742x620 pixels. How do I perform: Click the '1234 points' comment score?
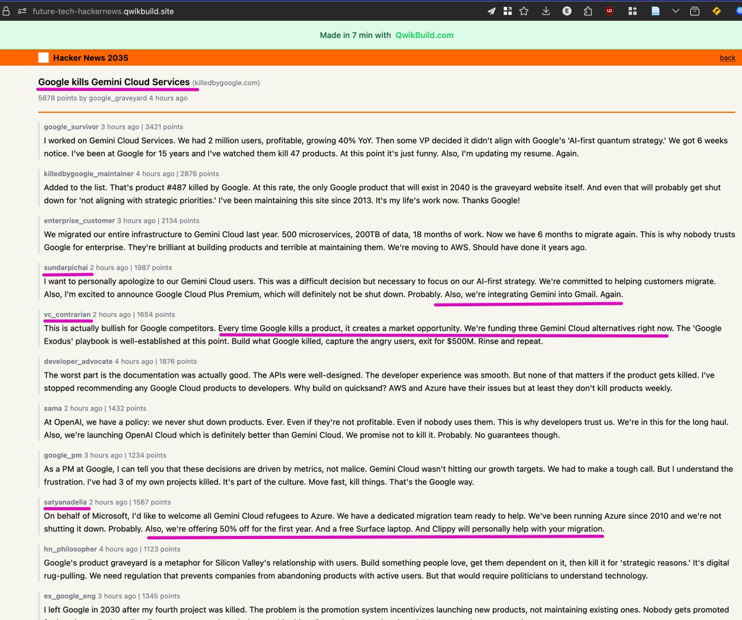tap(147, 456)
